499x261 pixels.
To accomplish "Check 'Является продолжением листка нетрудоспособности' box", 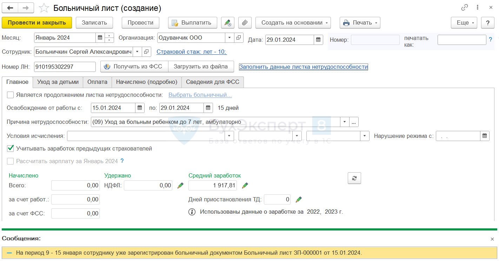I will pos(11,95).
